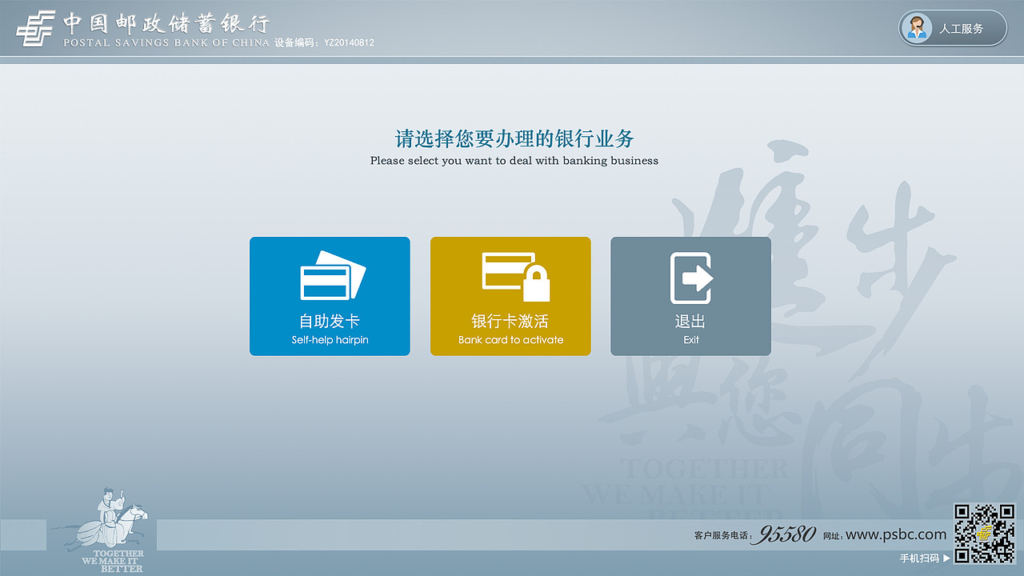1024x576 pixels.
Task: Select the 银行卡激活 Bank card activation tile
Action: tap(510, 296)
